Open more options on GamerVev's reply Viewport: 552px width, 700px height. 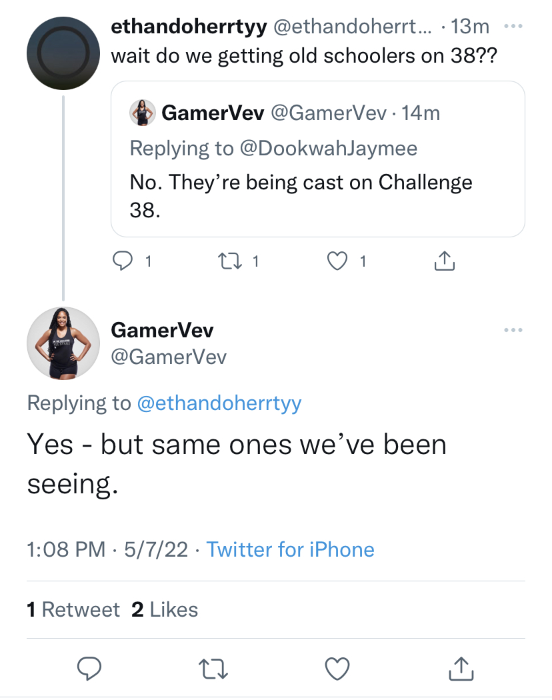[513, 330]
